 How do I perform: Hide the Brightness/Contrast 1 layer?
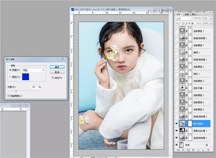pyautogui.click(x=177, y=131)
